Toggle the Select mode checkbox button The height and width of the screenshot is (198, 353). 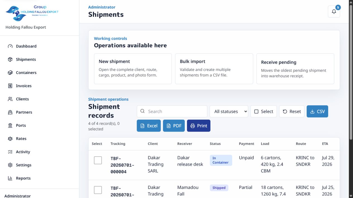[x=263, y=112]
